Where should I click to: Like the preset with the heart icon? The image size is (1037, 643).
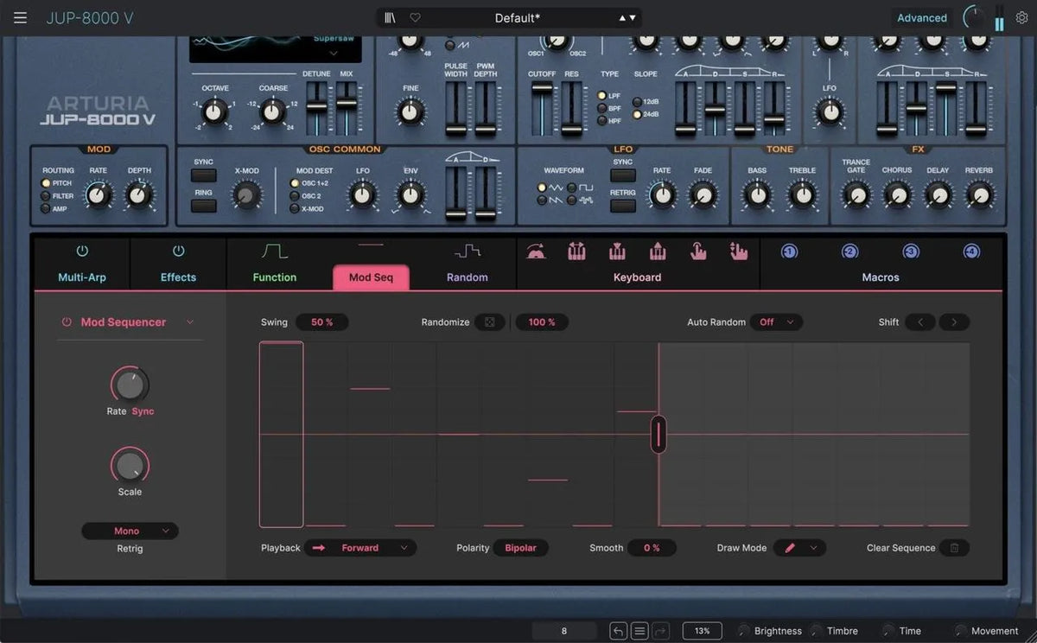(x=415, y=17)
